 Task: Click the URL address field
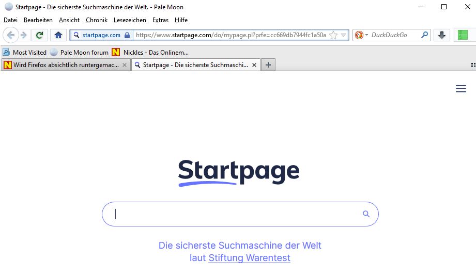(x=231, y=35)
